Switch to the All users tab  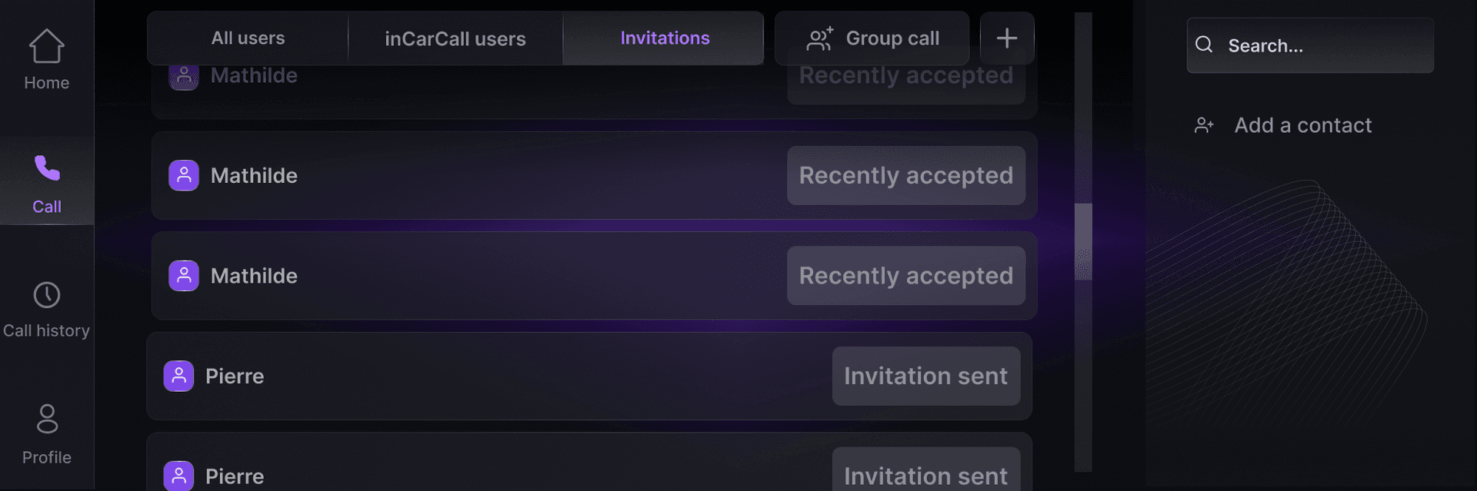click(x=248, y=38)
